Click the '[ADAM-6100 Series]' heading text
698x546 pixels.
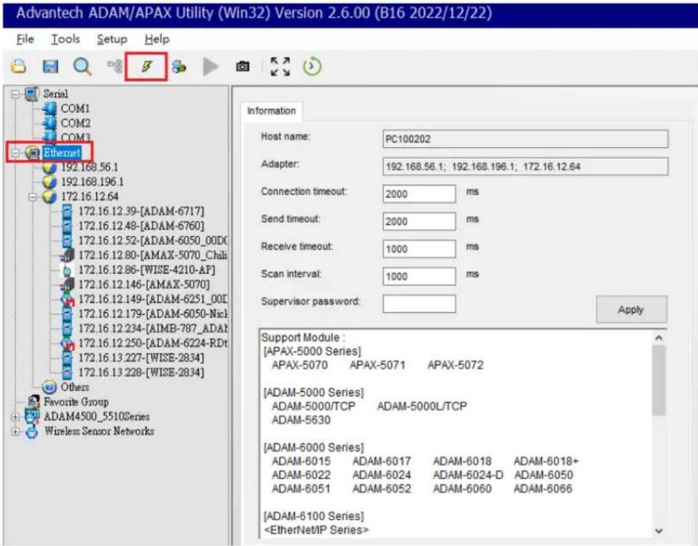pos(314,516)
